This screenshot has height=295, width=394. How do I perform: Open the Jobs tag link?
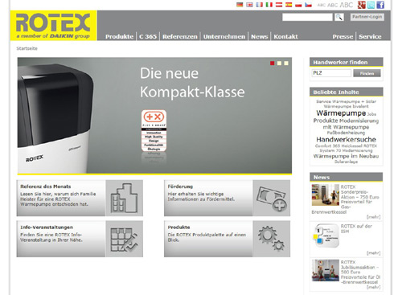coord(371,114)
